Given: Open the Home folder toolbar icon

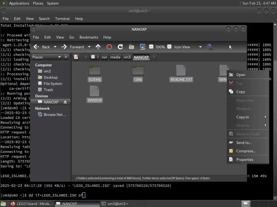Looking at the screenshot, I should 131,47.
